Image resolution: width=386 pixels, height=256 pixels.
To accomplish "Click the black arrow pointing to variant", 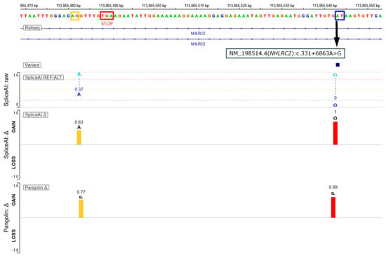I will [x=336, y=34].
